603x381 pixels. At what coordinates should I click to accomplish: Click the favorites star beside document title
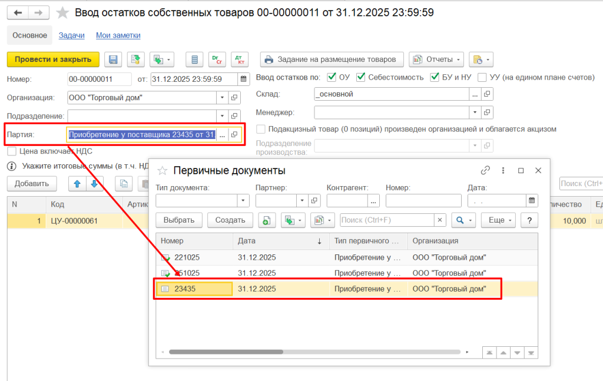(x=62, y=12)
